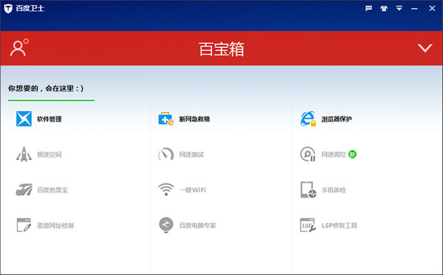The height and width of the screenshot is (275, 443).
Task: Click the 恶意网址检测 text label
Action: 55,226
